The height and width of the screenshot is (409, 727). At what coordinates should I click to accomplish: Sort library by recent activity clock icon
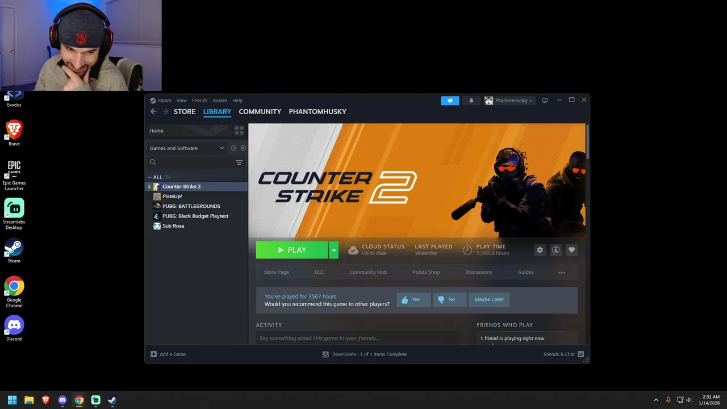coord(233,148)
